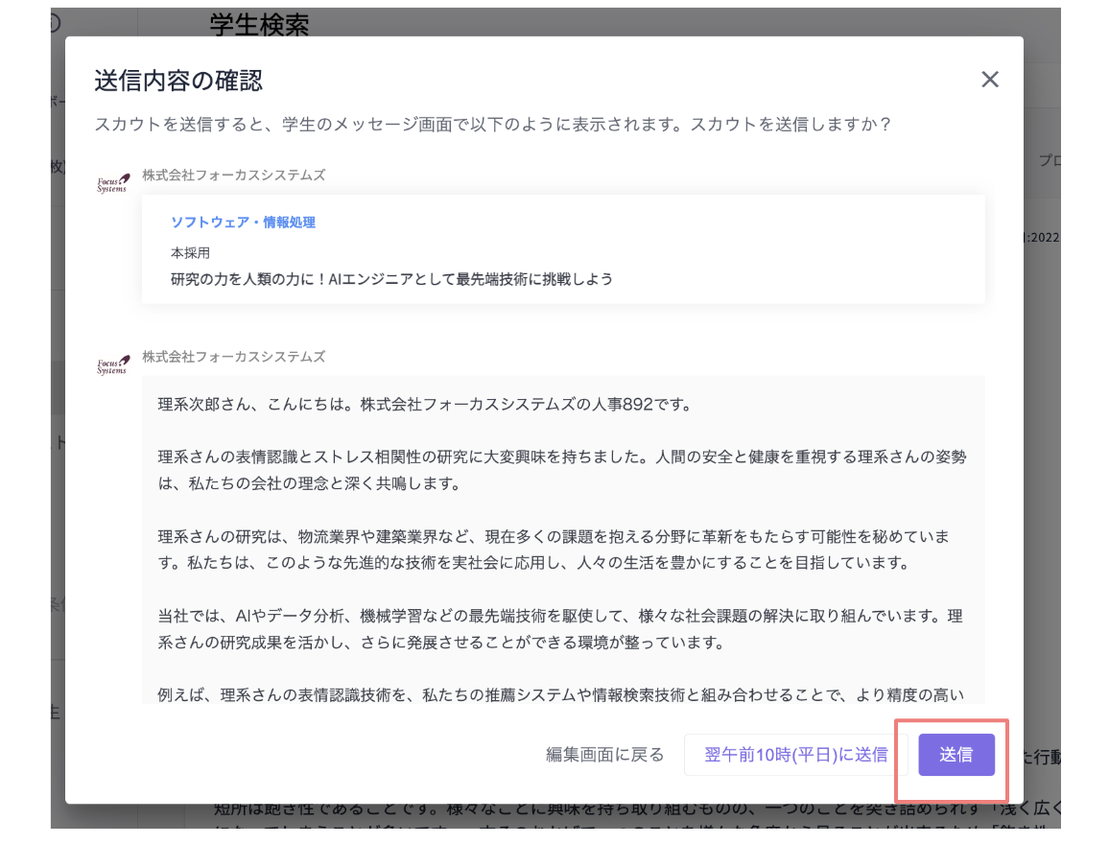This screenshot has height=844, width=1109.
Task: Click the Focus Systems logo above job card
Action: click(112, 183)
